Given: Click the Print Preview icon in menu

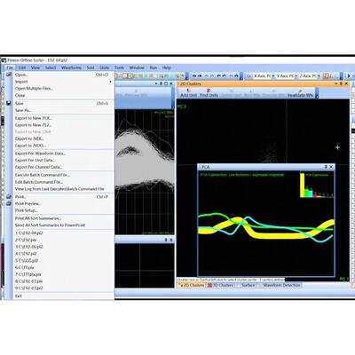Looking at the screenshot, I should [x=9, y=203].
